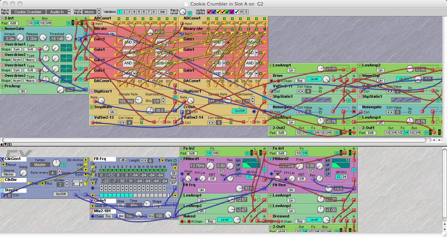Toggle the ClkGen1 power bypass icon
Image resolution: width=447 pixels, height=237 pixels.
(x=64, y=165)
